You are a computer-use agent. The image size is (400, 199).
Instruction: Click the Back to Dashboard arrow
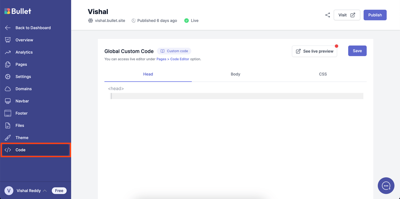(x=8, y=28)
